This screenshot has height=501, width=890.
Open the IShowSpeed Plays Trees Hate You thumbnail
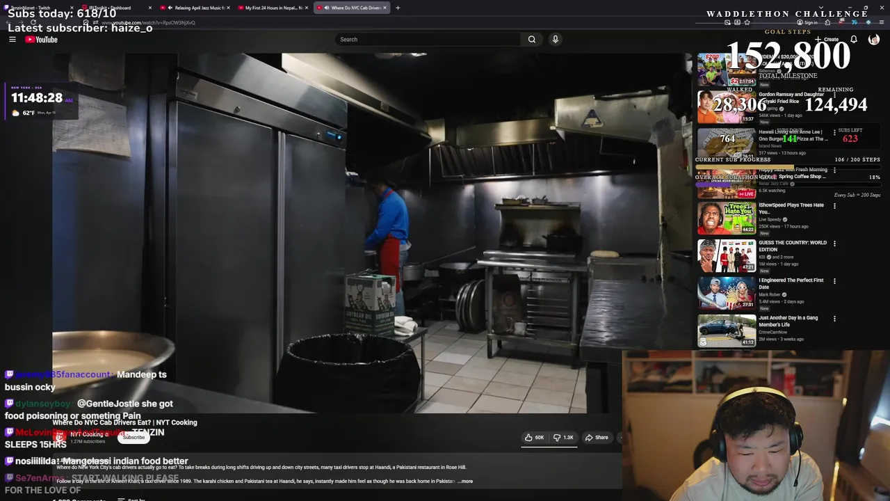click(727, 219)
